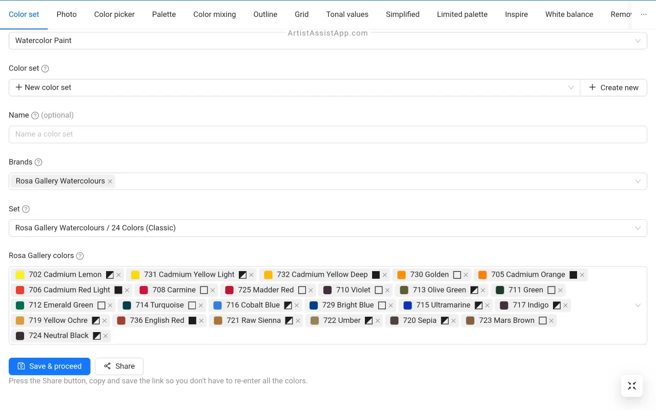Remove Rosa Gallery Watercolours brand tag

coord(110,181)
